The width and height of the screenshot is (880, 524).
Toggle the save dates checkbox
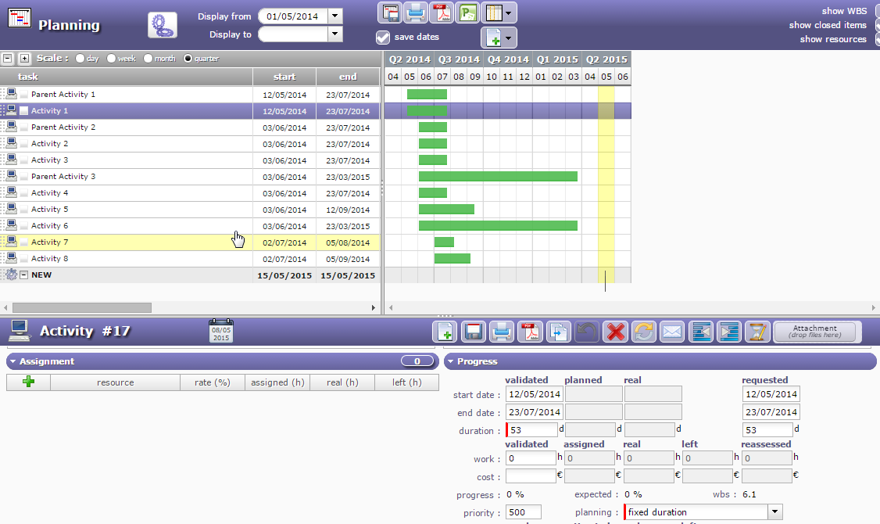pyautogui.click(x=383, y=38)
